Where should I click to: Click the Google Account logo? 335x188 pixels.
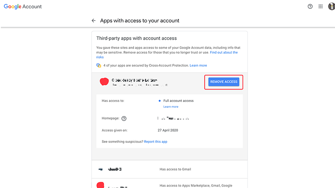(x=23, y=7)
